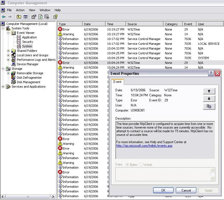The image size is (224, 200).
Task: Expand Services and Applications node
Action: click(x=3, y=87)
